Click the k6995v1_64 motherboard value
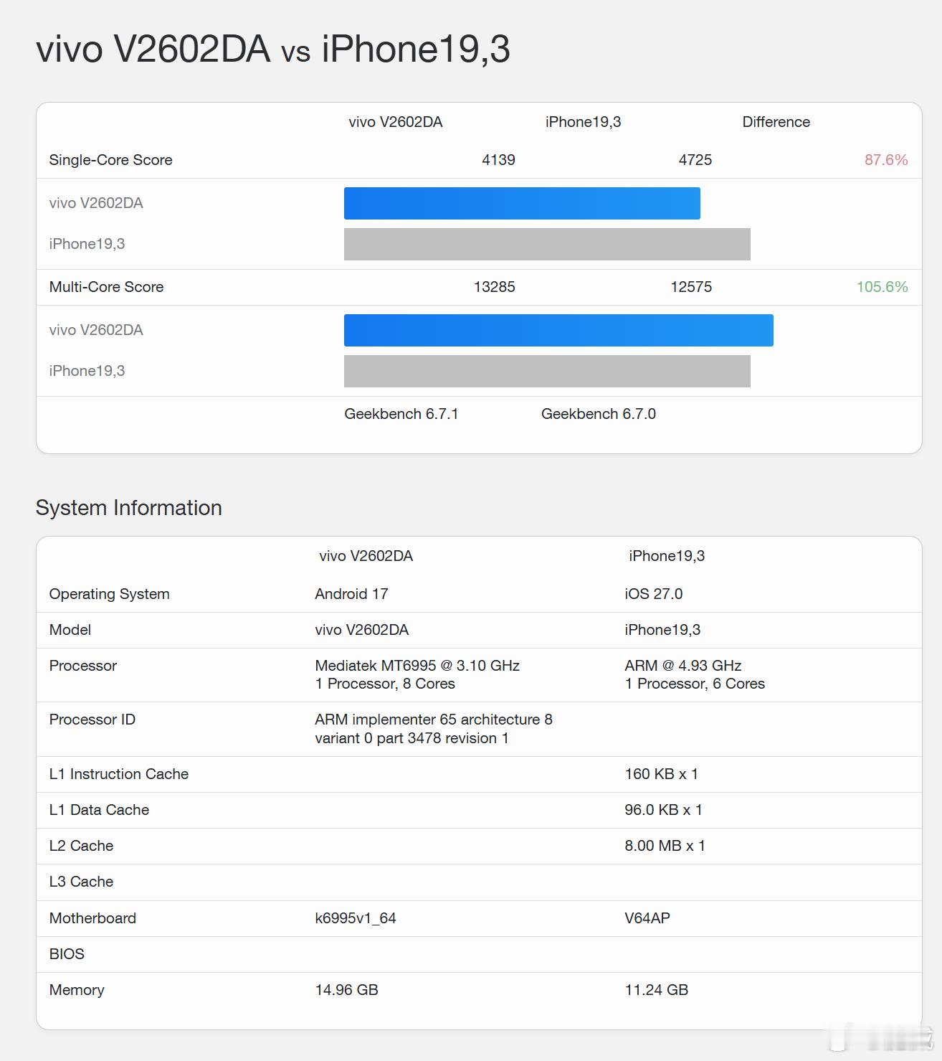The image size is (942, 1061). [x=356, y=918]
